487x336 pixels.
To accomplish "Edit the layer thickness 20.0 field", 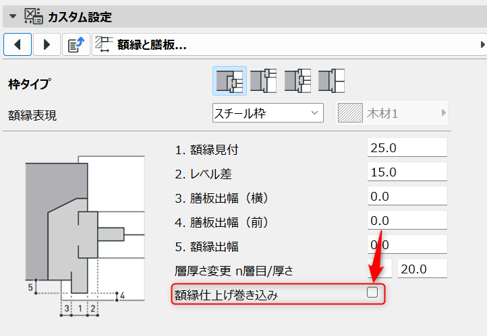I will pos(422,269).
